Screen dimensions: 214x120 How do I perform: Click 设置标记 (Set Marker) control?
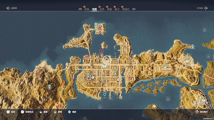[x=27, y=112]
